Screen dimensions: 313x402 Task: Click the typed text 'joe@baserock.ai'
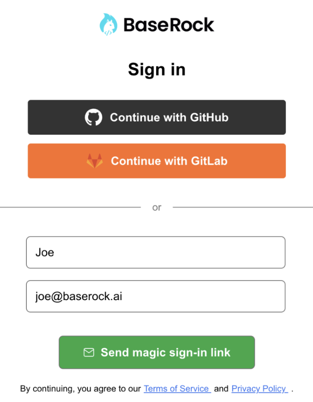click(79, 296)
